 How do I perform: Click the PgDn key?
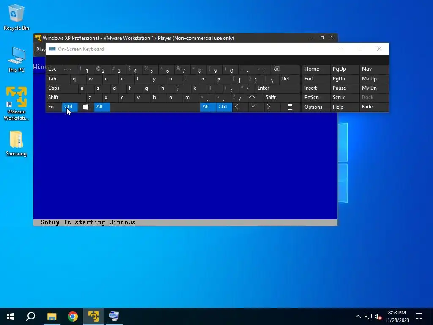[344, 79]
